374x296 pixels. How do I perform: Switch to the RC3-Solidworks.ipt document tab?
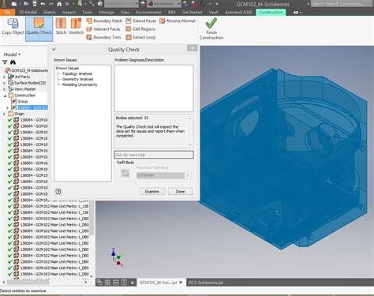coord(206,283)
